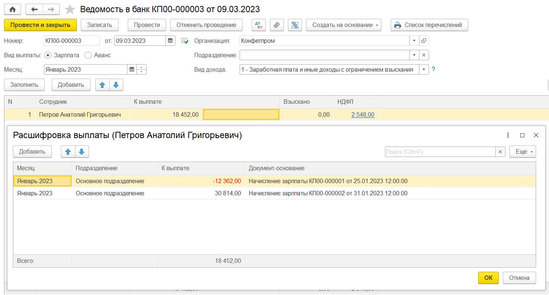Expand the Вид дохода dropdown

click(x=424, y=69)
